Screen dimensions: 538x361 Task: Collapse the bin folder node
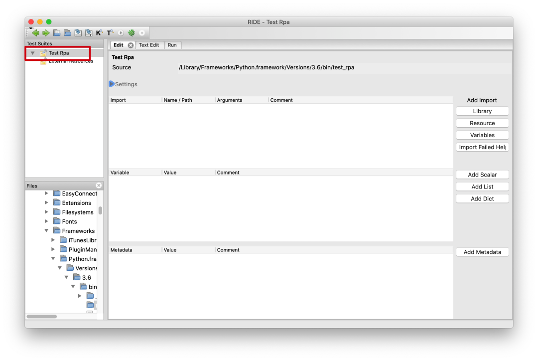(73, 286)
